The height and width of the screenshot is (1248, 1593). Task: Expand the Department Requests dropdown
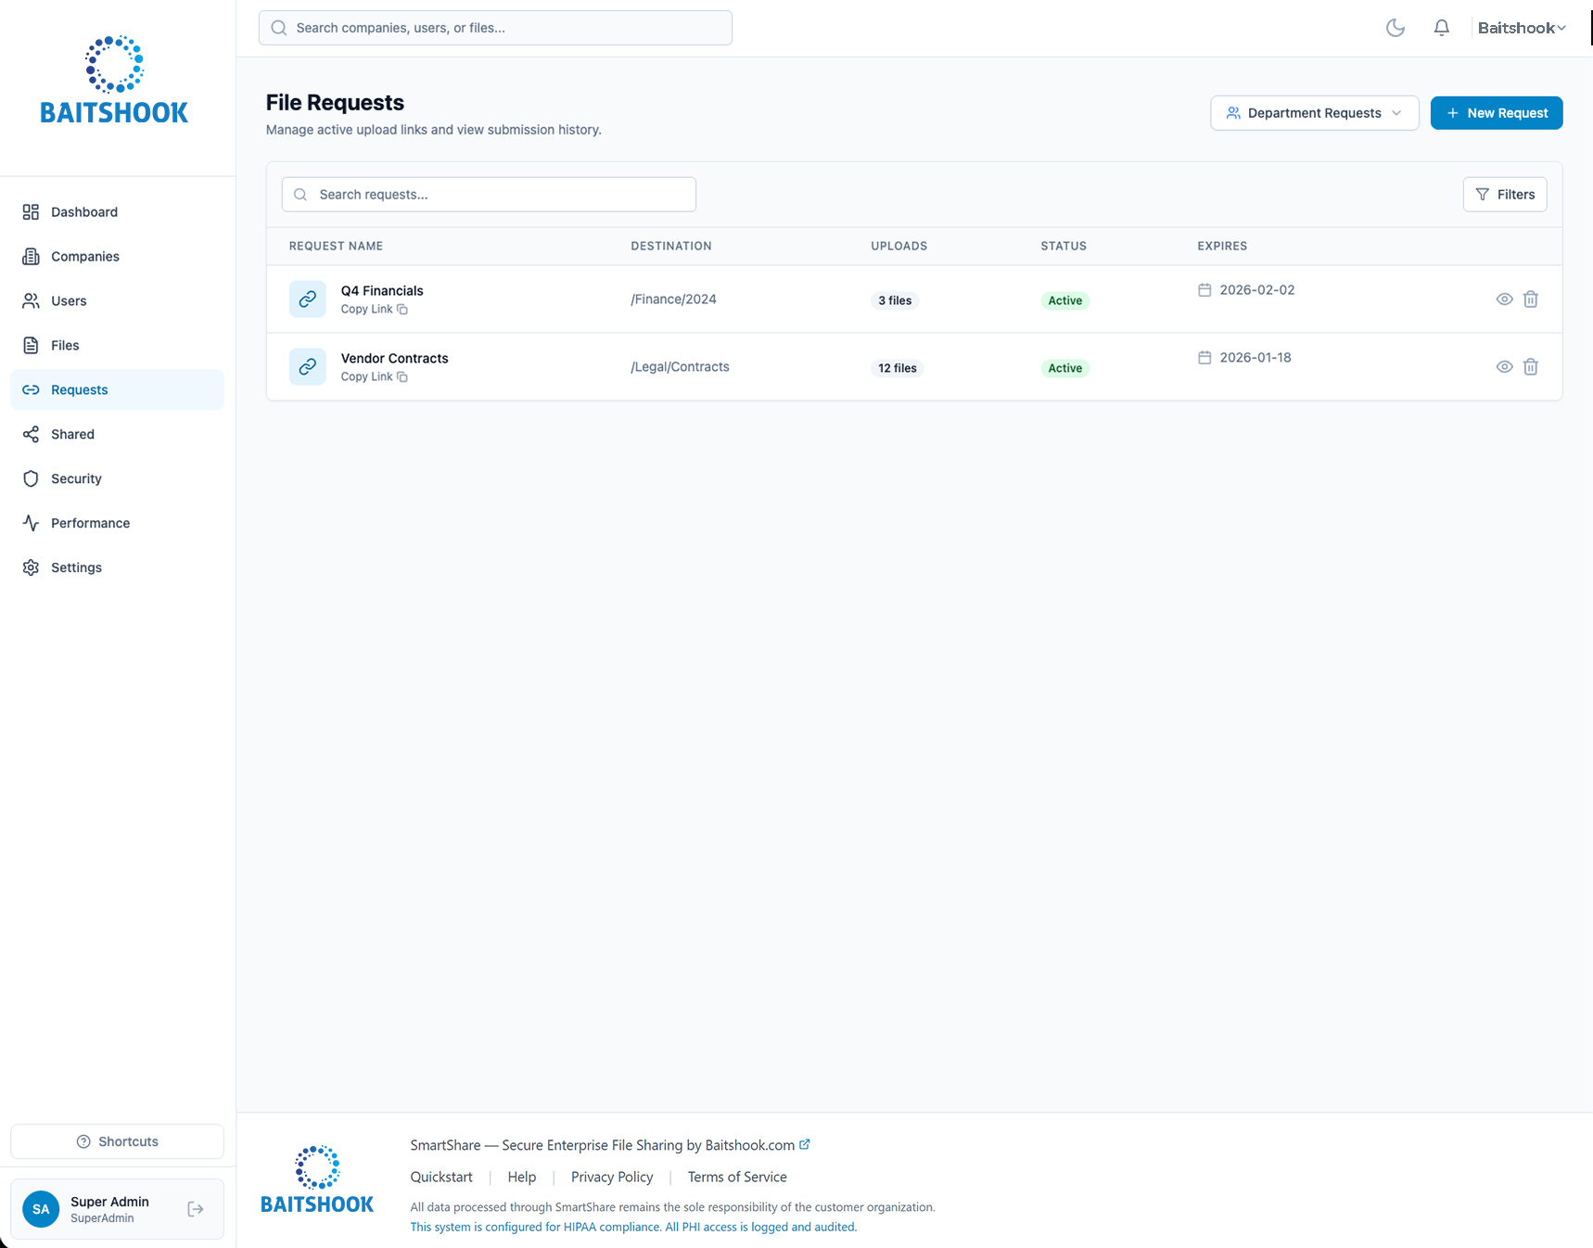pyautogui.click(x=1314, y=113)
